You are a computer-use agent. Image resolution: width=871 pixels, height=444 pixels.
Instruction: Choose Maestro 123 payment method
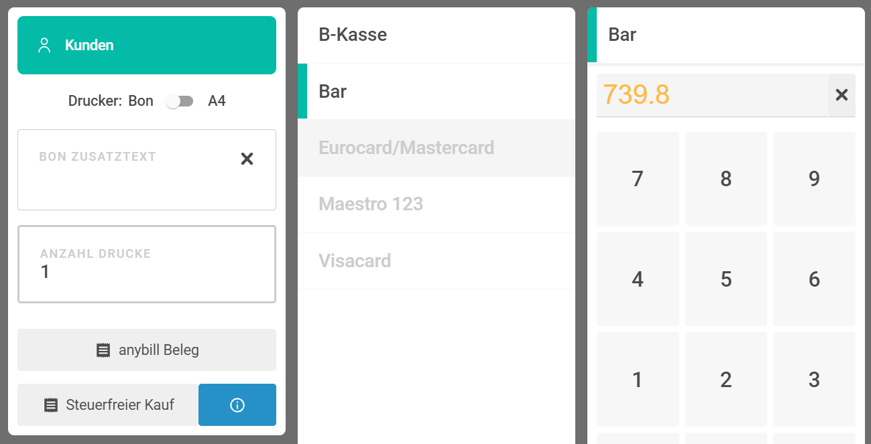[437, 204]
